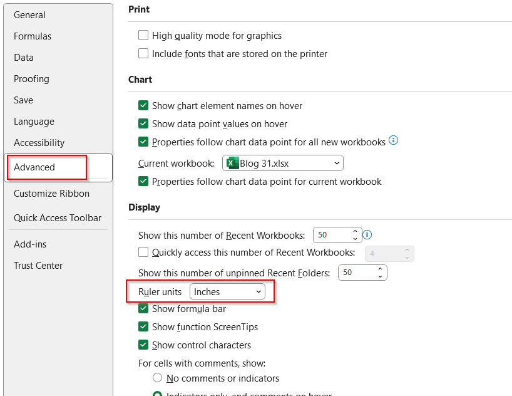Open the Quick Access Toolbar section
This screenshot has width=512, height=396.
[58, 217]
